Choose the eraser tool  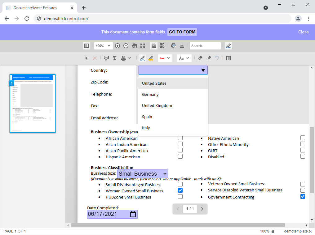tap(200, 58)
